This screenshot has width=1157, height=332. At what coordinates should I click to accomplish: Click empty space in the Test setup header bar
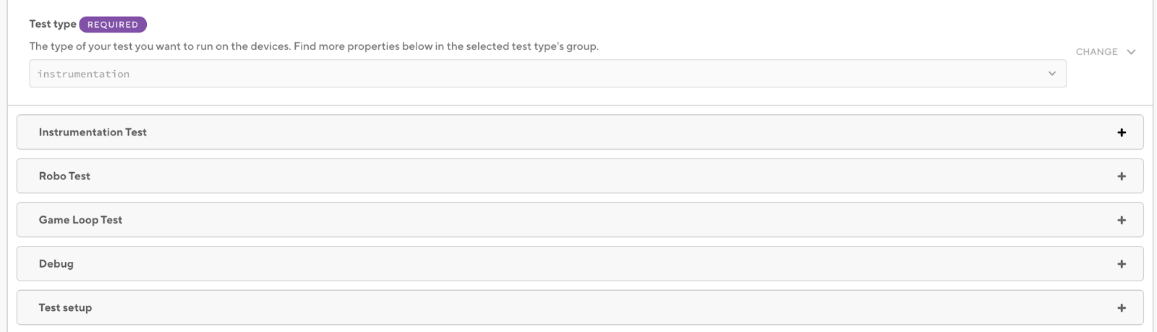tap(578, 308)
